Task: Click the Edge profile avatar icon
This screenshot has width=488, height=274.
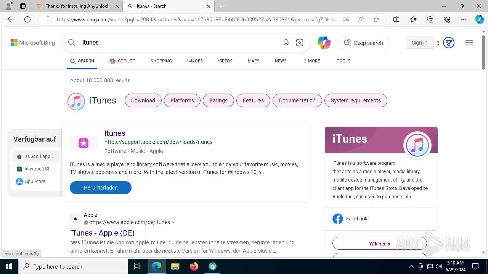Action: pos(8,6)
